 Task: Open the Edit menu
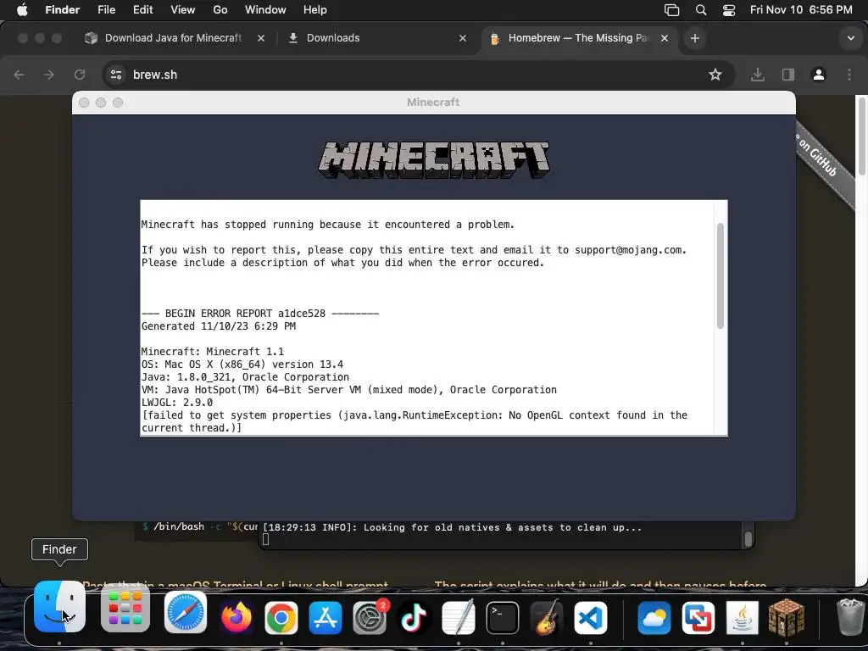tap(142, 10)
